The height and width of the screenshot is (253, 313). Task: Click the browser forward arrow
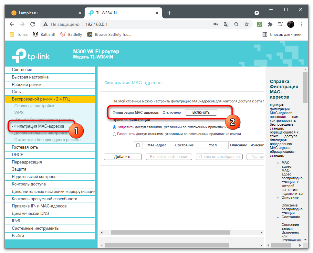point(22,24)
